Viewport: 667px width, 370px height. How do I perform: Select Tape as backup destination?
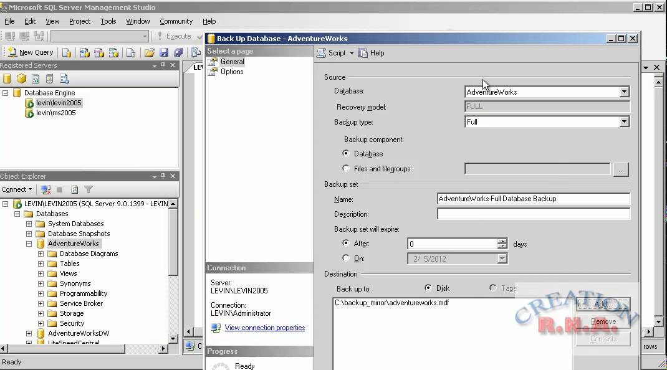[x=492, y=288]
